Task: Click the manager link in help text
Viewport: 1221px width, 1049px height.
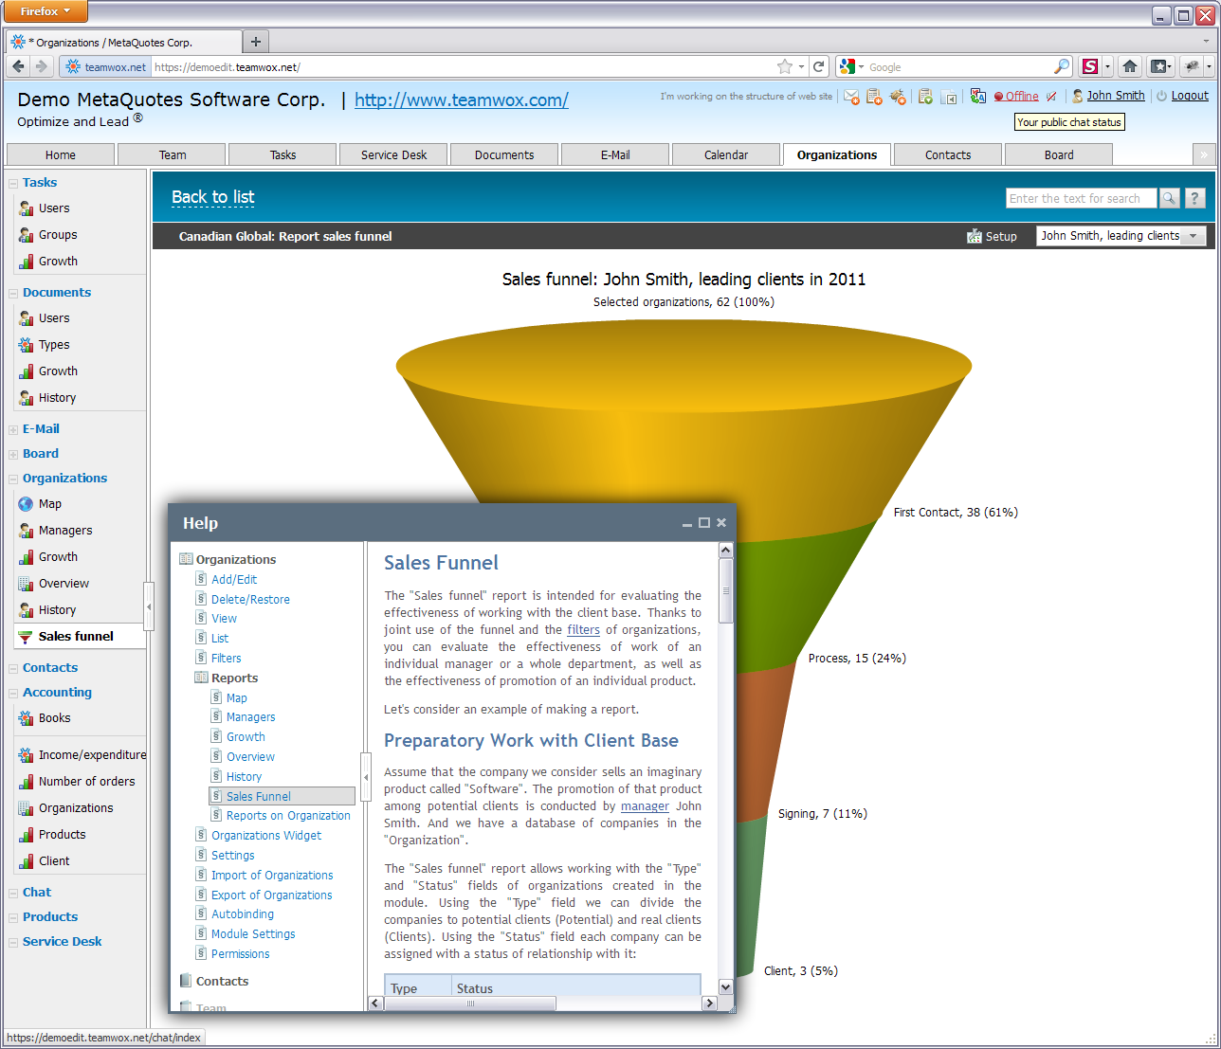Action: click(x=645, y=806)
